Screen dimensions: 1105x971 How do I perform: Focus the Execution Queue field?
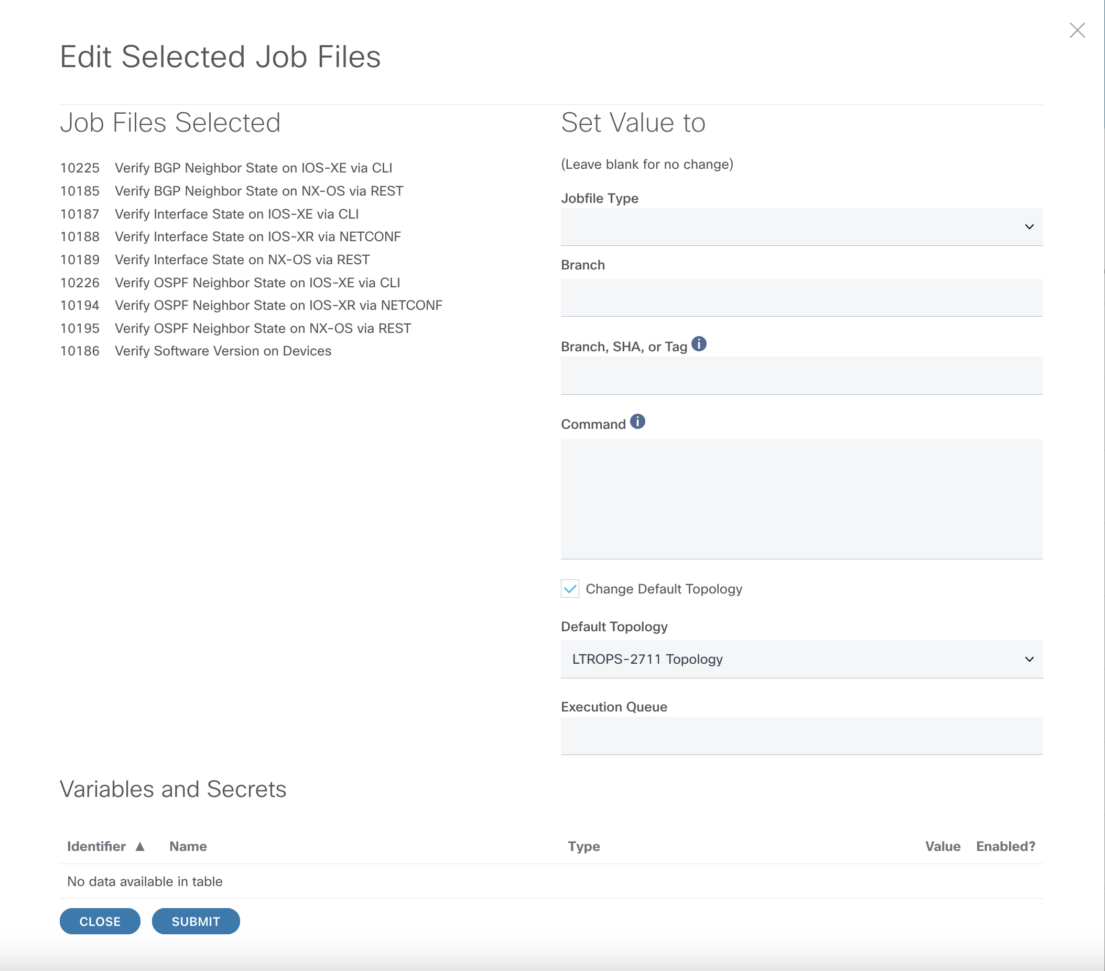tap(801, 736)
